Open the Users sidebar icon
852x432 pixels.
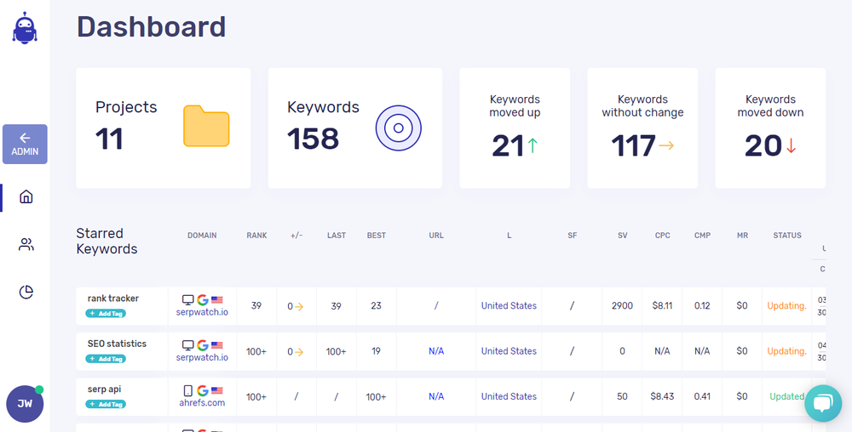click(x=26, y=244)
